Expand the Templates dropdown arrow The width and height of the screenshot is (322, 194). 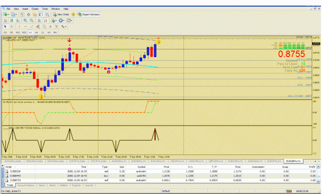click(x=72, y=21)
